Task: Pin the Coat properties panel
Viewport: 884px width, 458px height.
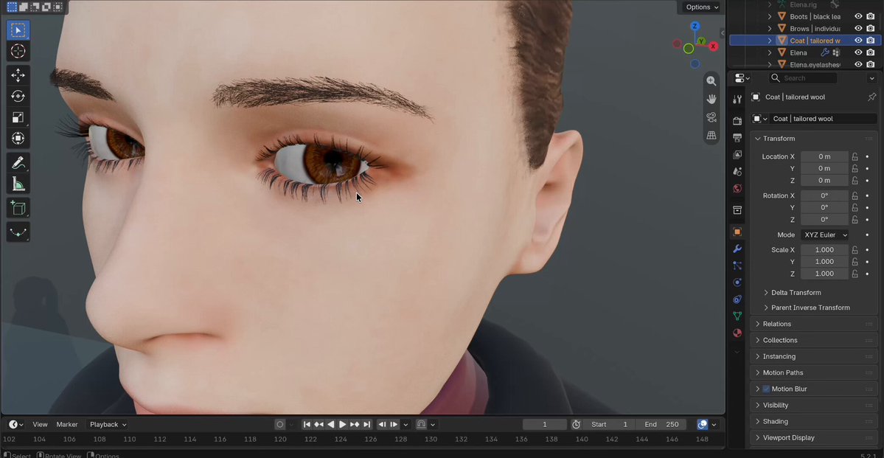Action: [x=871, y=97]
